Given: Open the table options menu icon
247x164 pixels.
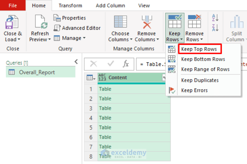Looking at the screenshot, I should tap(91, 78).
